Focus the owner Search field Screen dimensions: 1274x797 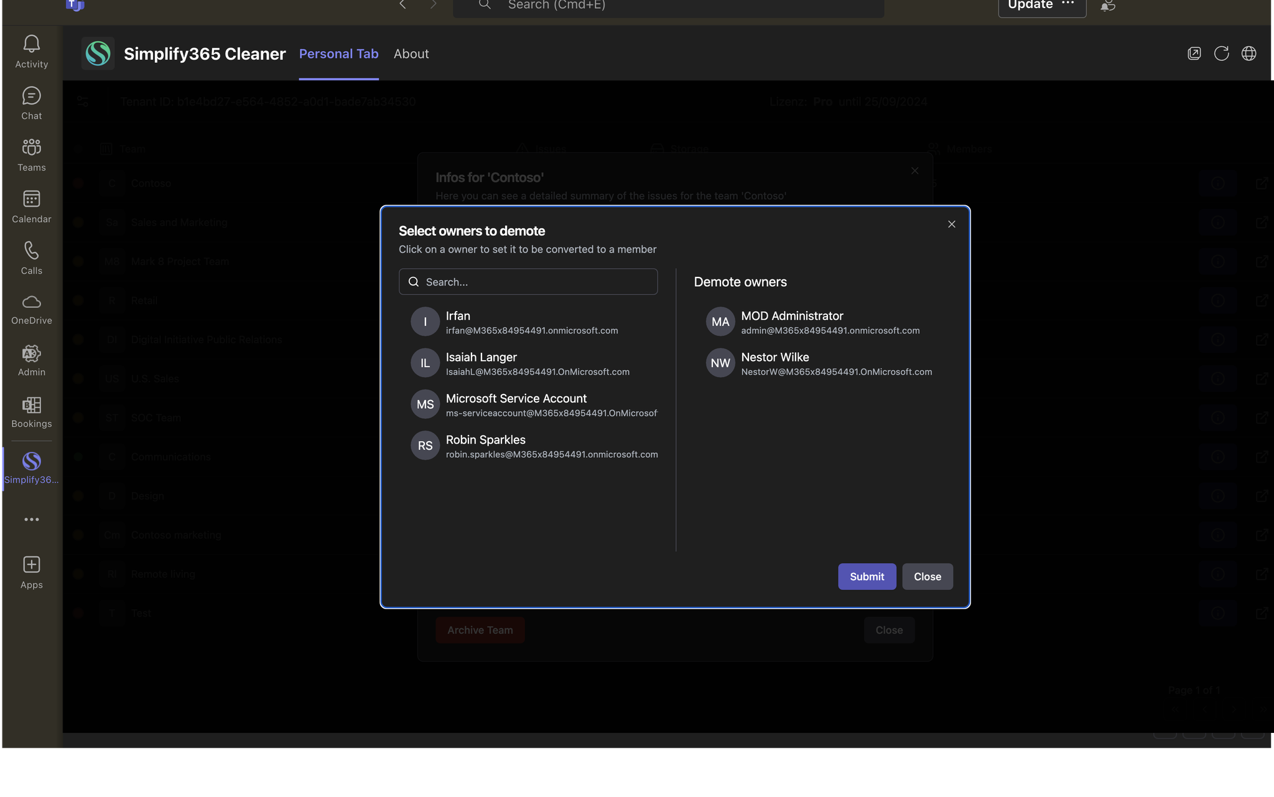(x=528, y=282)
